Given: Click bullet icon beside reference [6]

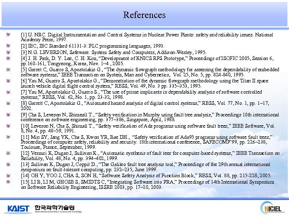Looking at the screenshot, I should click(8, 81).
